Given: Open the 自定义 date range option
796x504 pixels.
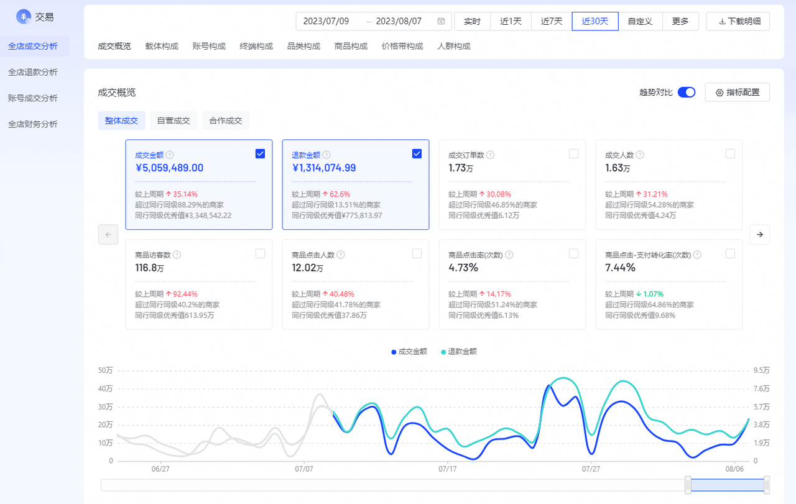Looking at the screenshot, I should coord(640,21).
